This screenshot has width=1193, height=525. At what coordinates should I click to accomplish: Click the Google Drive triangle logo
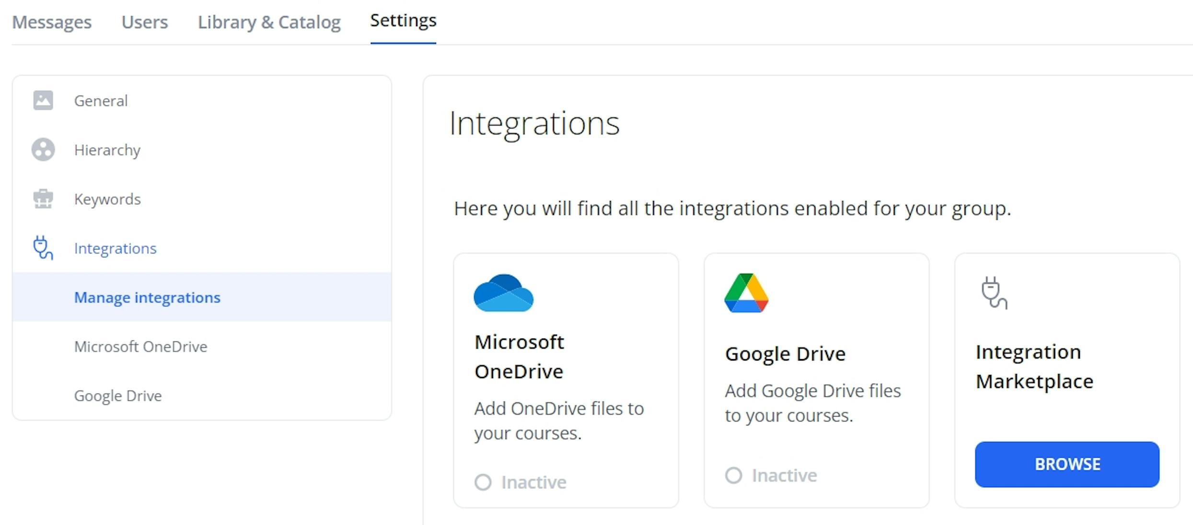click(x=746, y=293)
